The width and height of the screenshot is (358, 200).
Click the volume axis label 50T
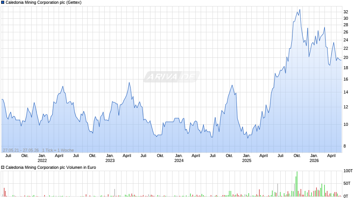point(347,184)
